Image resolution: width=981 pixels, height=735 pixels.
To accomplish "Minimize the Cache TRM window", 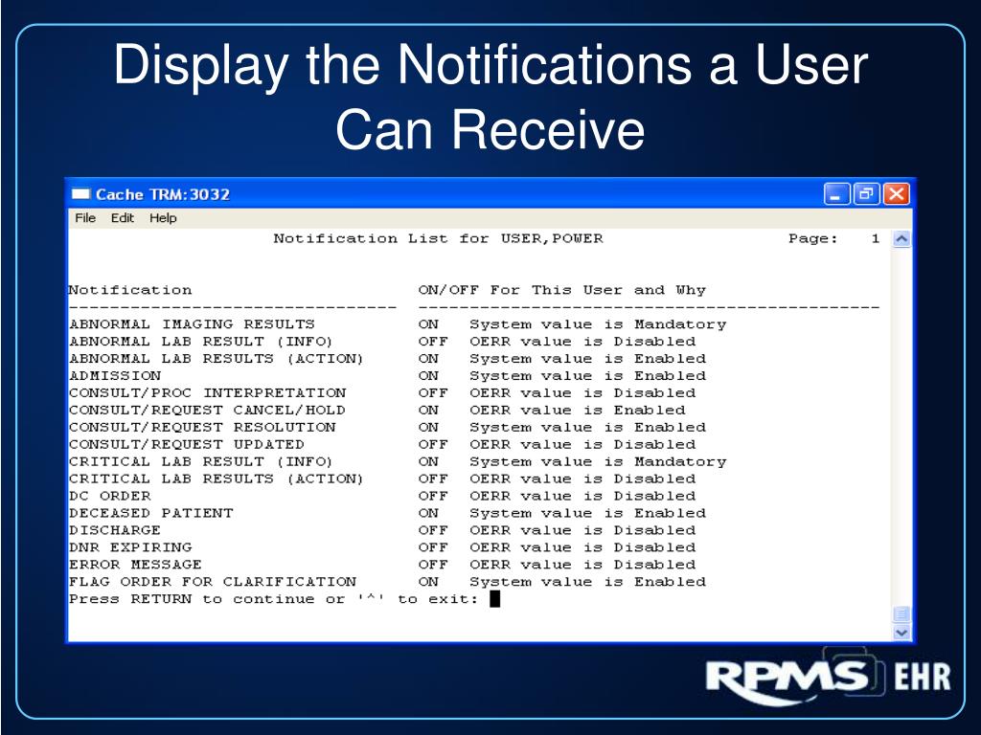I will tap(836, 194).
